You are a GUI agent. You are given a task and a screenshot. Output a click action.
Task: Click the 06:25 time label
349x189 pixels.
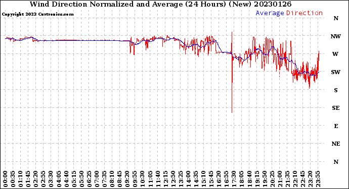pos(89,179)
